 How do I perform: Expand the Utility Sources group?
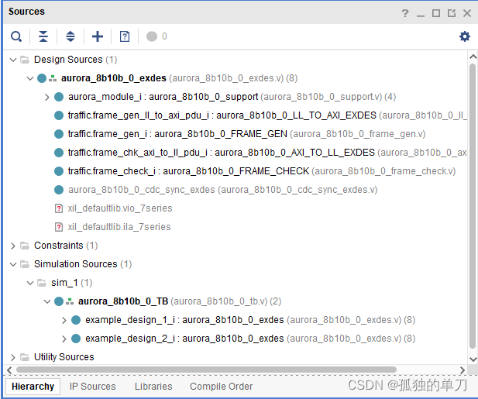[x=13, y=357]
